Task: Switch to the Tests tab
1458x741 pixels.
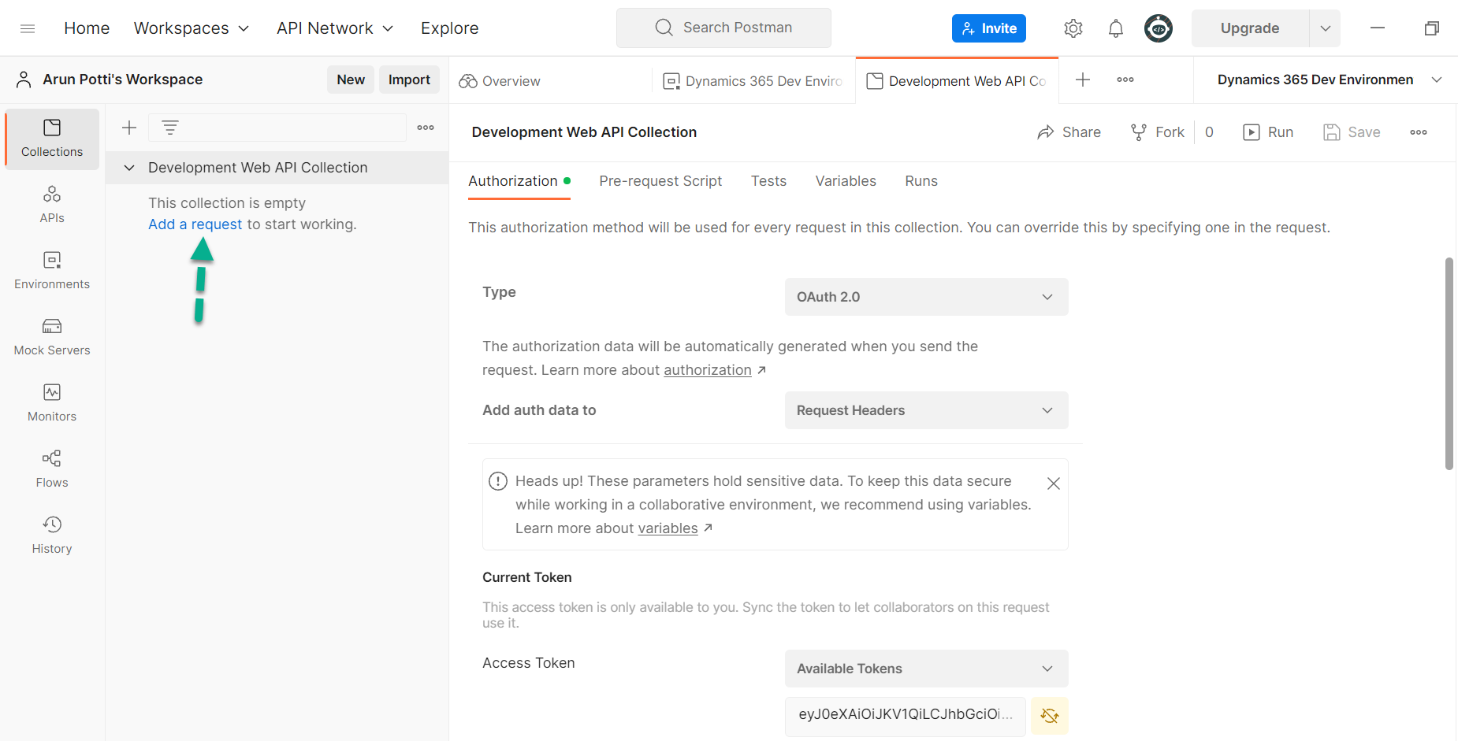Action: click(768, 181)
